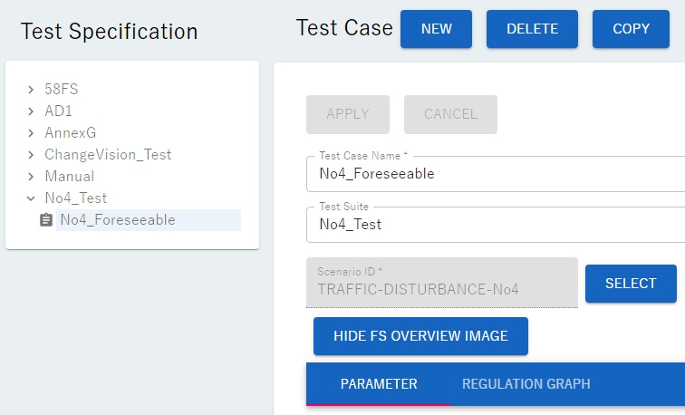The width and height of the screenshot is (685, 415).
Task: Expand the ChangeVision_Test suite
Action: [31, 155]
